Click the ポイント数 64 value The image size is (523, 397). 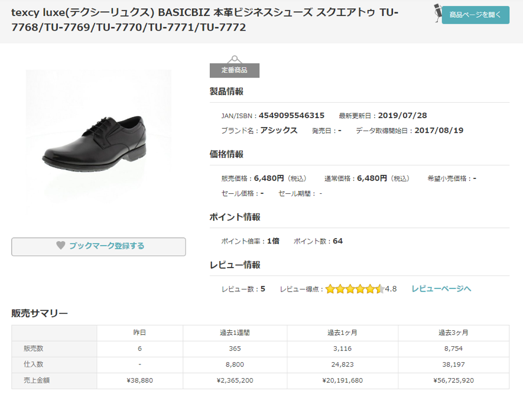337,241
